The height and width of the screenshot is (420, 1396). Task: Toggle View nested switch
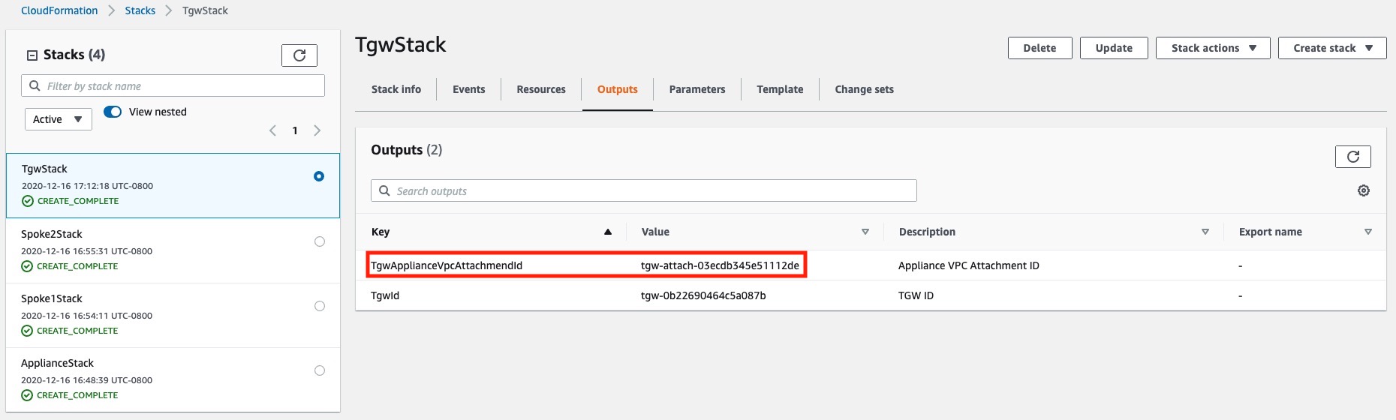pos(113,112)
